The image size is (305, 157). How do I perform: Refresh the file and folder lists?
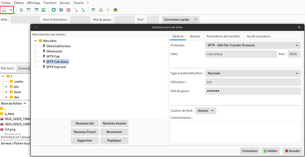[x=53, y=10]
